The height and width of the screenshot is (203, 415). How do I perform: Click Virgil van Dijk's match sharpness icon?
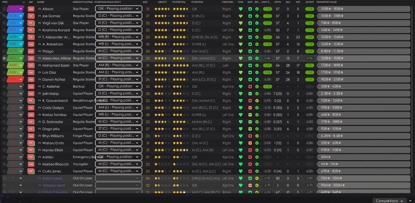[250, 23]
